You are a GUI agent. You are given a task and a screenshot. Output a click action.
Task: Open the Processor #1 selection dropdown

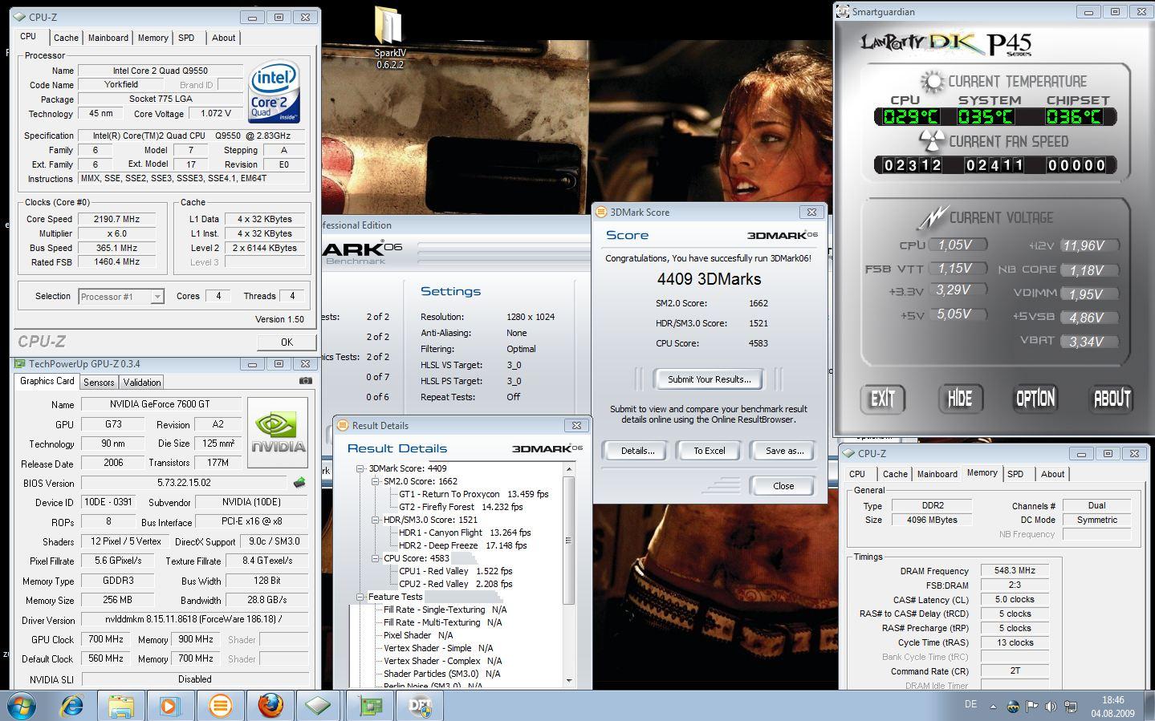[x=157, y=297]
